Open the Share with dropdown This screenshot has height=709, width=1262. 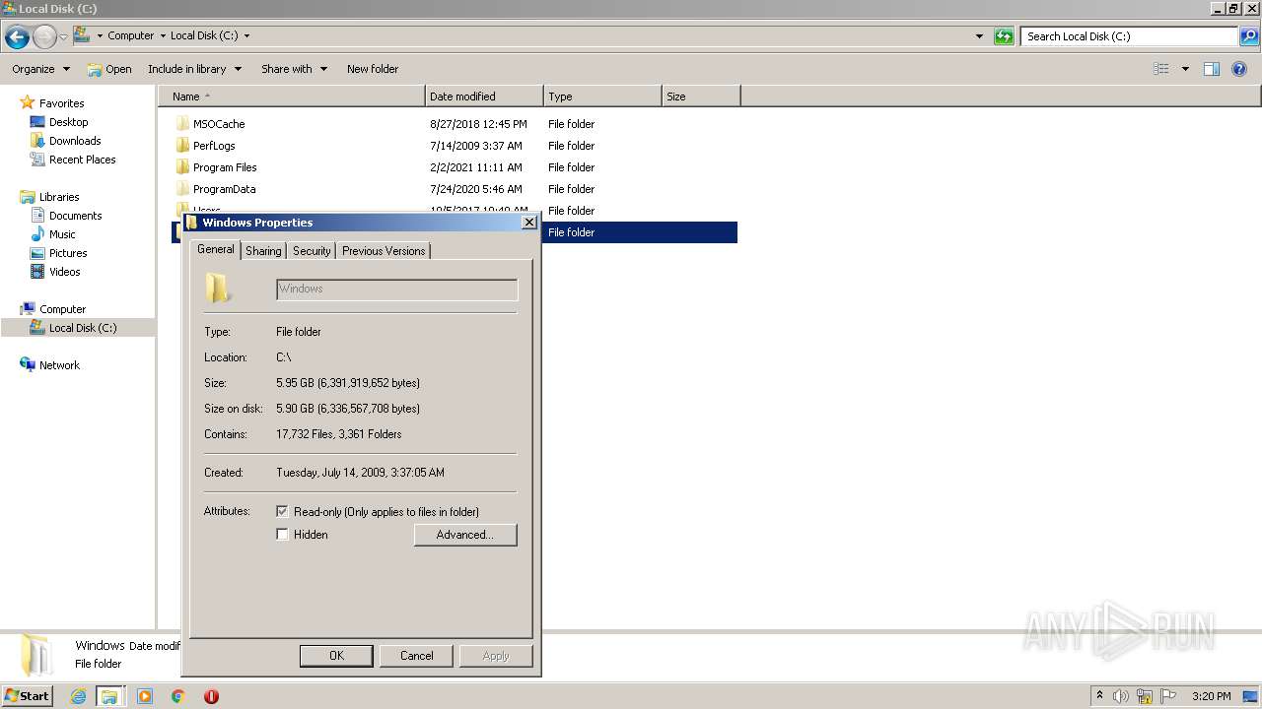tap(293, 69)
